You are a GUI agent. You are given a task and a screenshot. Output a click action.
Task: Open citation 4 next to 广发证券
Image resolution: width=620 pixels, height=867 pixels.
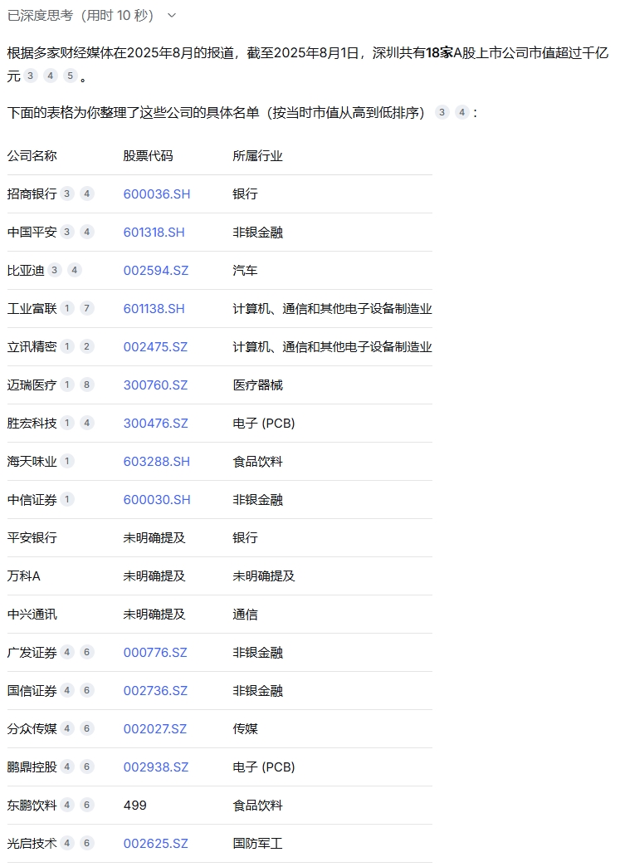[x=67, y=652]
